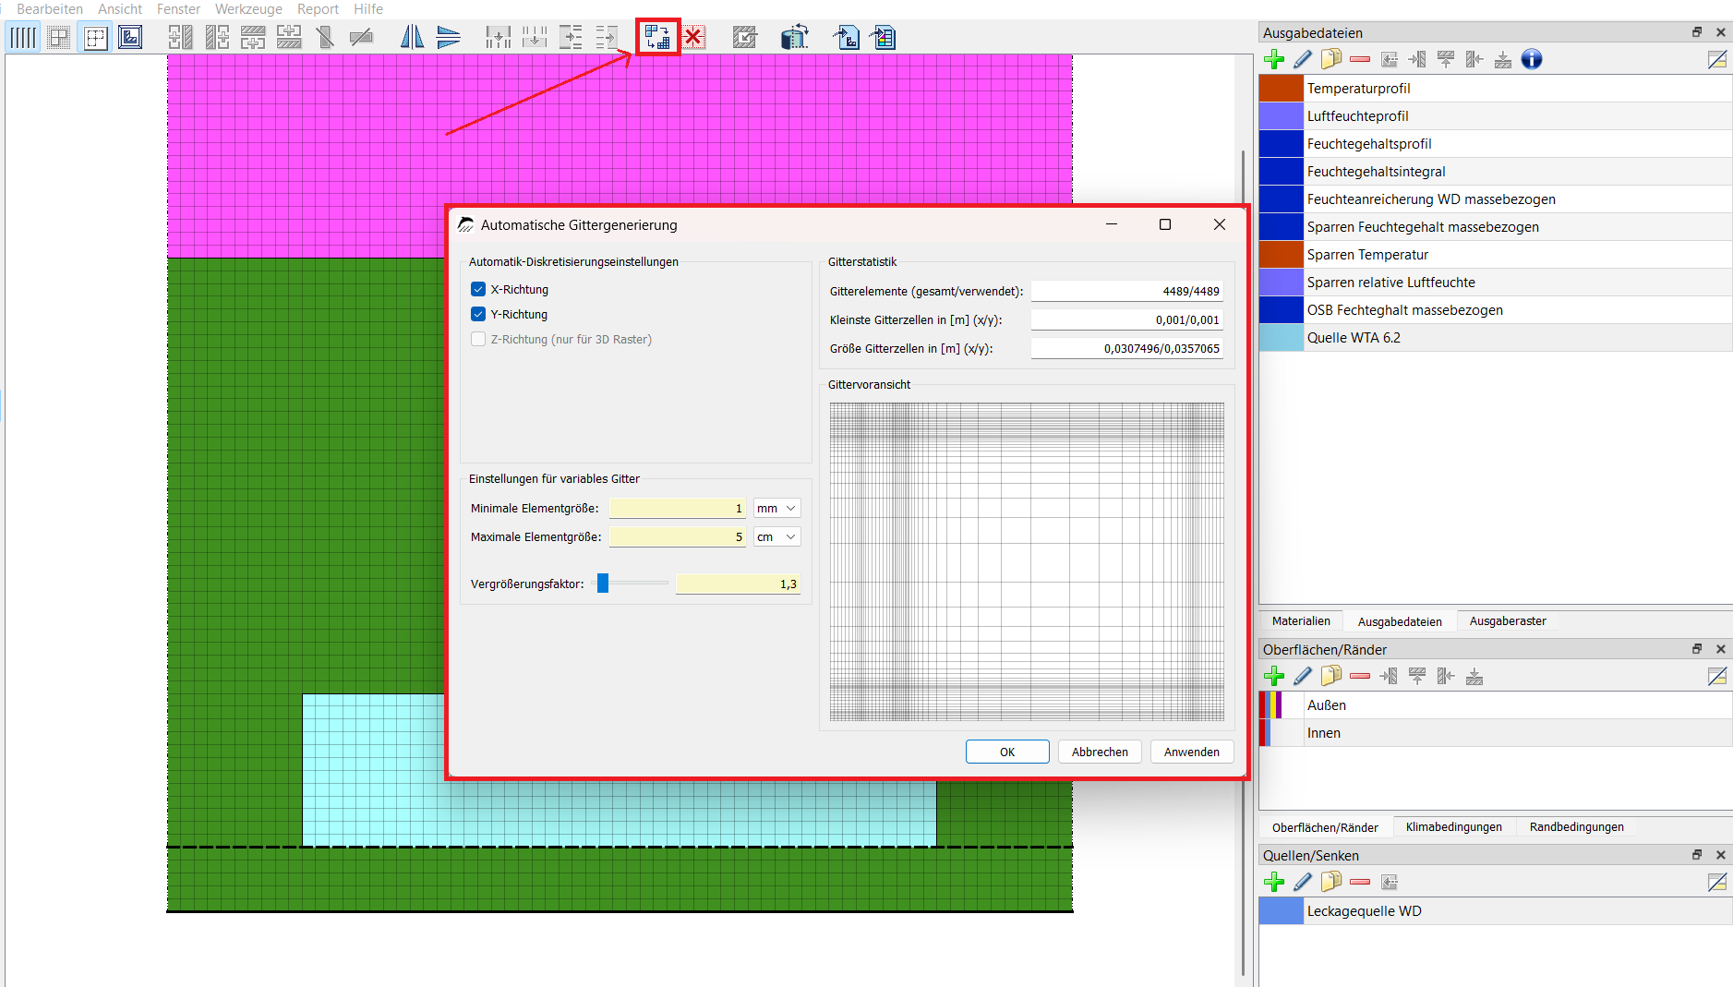Click the red X delete icon in toolbar

(x=693, y=38)
